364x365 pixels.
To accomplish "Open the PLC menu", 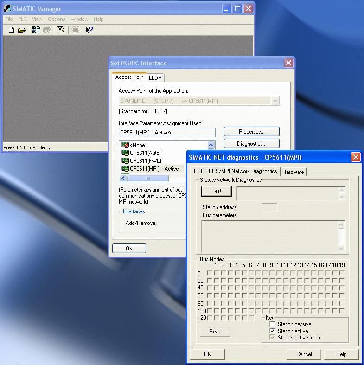I will 22,19.
